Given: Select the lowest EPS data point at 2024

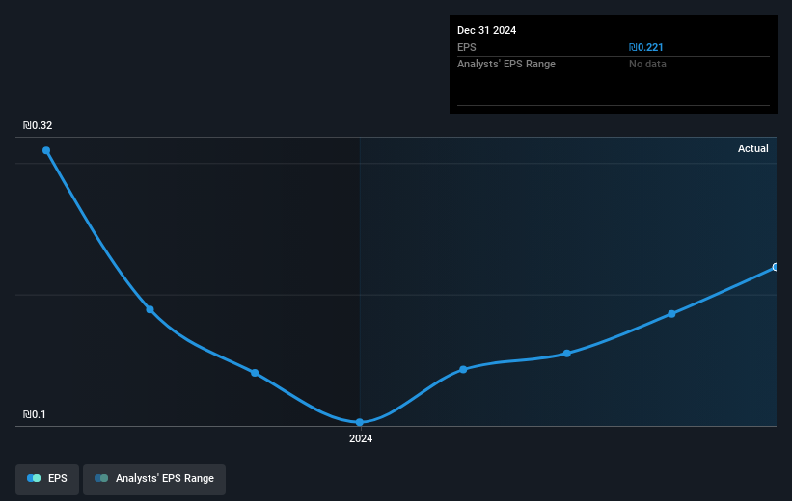Looking at the screenshot, I should tap(360, 422).
